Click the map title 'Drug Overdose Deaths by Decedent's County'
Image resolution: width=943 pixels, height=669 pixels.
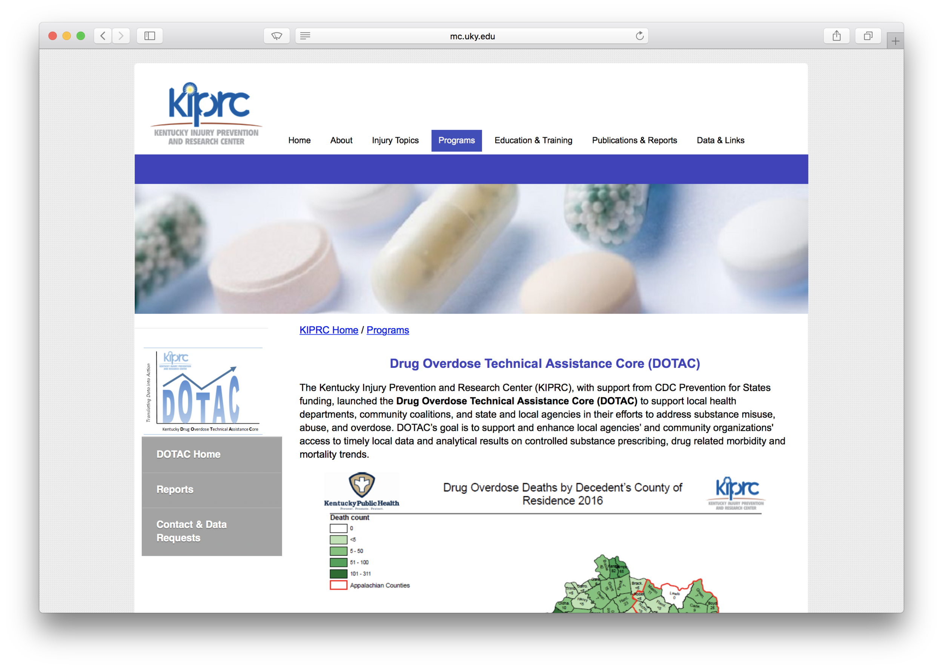(x=562, y=494)
